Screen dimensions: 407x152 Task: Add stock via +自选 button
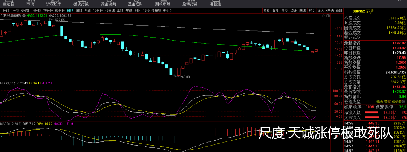(x=330, y=11)
